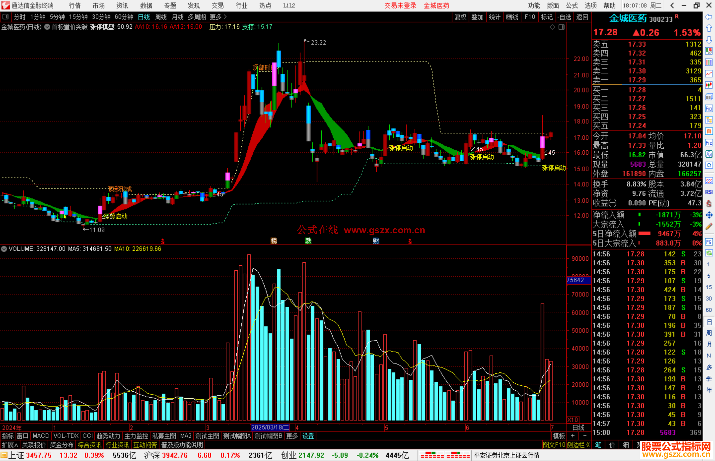The height and width of the screenshot is (461, 715).
Task: Click the X10 scale toggle on the volume axis
Action: pyautogui.click(x=573, y=420)
